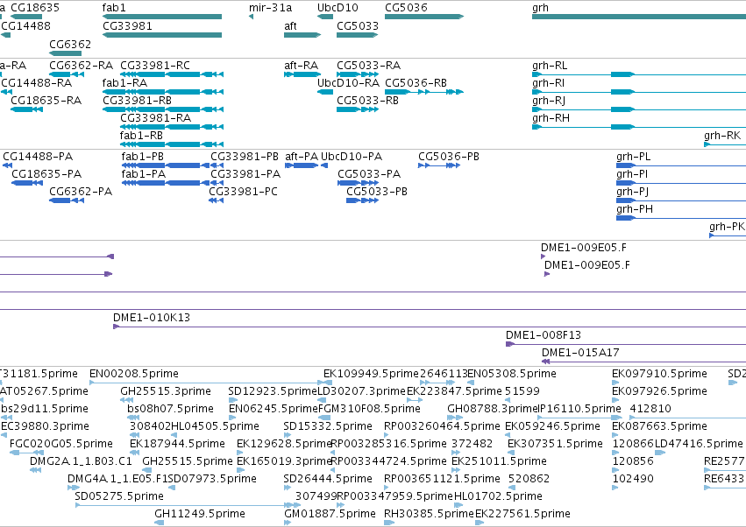Select transcript grh-RJ
This screenshot has width=746, height=527.
pos(639,109)
